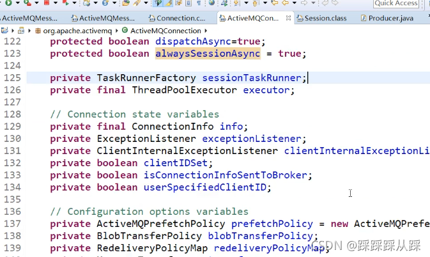Viewport: 430px width, 257px height.
Task: Open the dropdown arrow next to Run button
Action: point(17,3)
